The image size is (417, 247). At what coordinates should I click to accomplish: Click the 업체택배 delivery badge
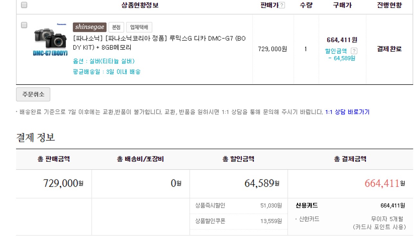tap(139, 27)
